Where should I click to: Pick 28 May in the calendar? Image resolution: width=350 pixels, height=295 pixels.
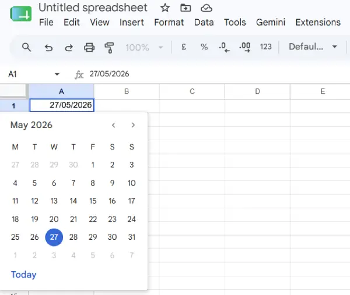click(73, 237)
